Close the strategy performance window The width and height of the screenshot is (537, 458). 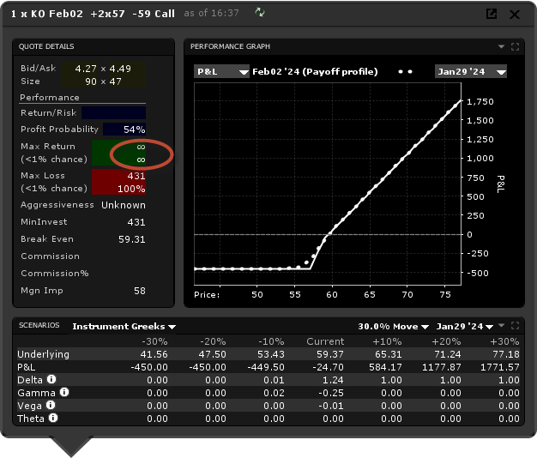point(514,14)
